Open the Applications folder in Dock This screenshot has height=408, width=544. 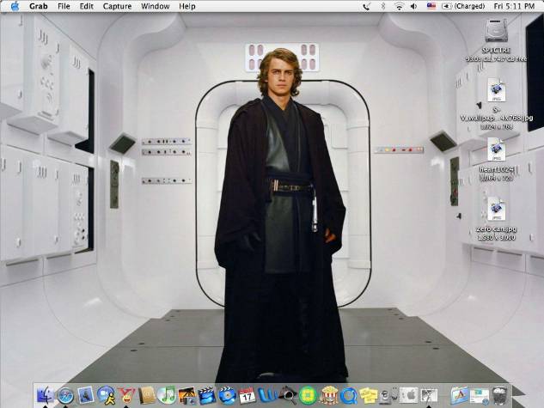click(x=460, y=395)
